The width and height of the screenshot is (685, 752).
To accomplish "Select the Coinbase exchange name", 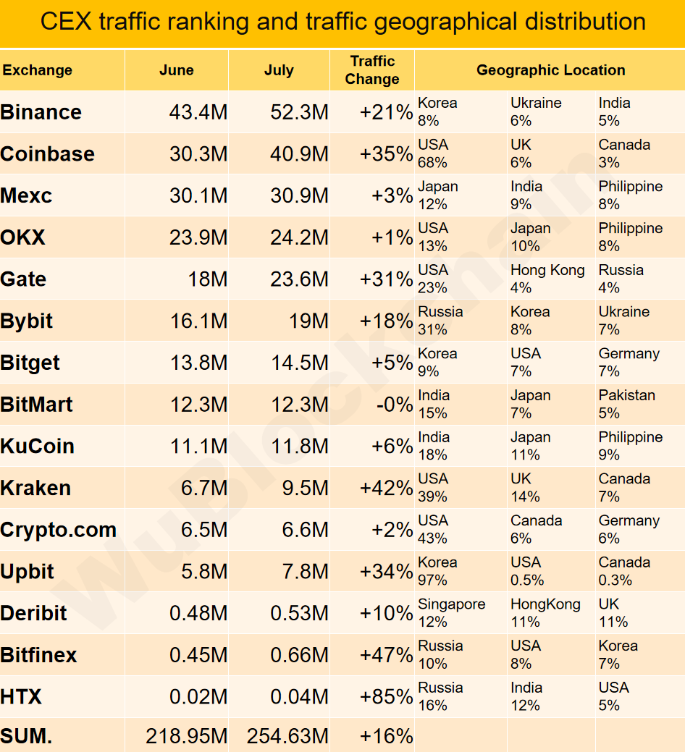I will click(48, 153).
